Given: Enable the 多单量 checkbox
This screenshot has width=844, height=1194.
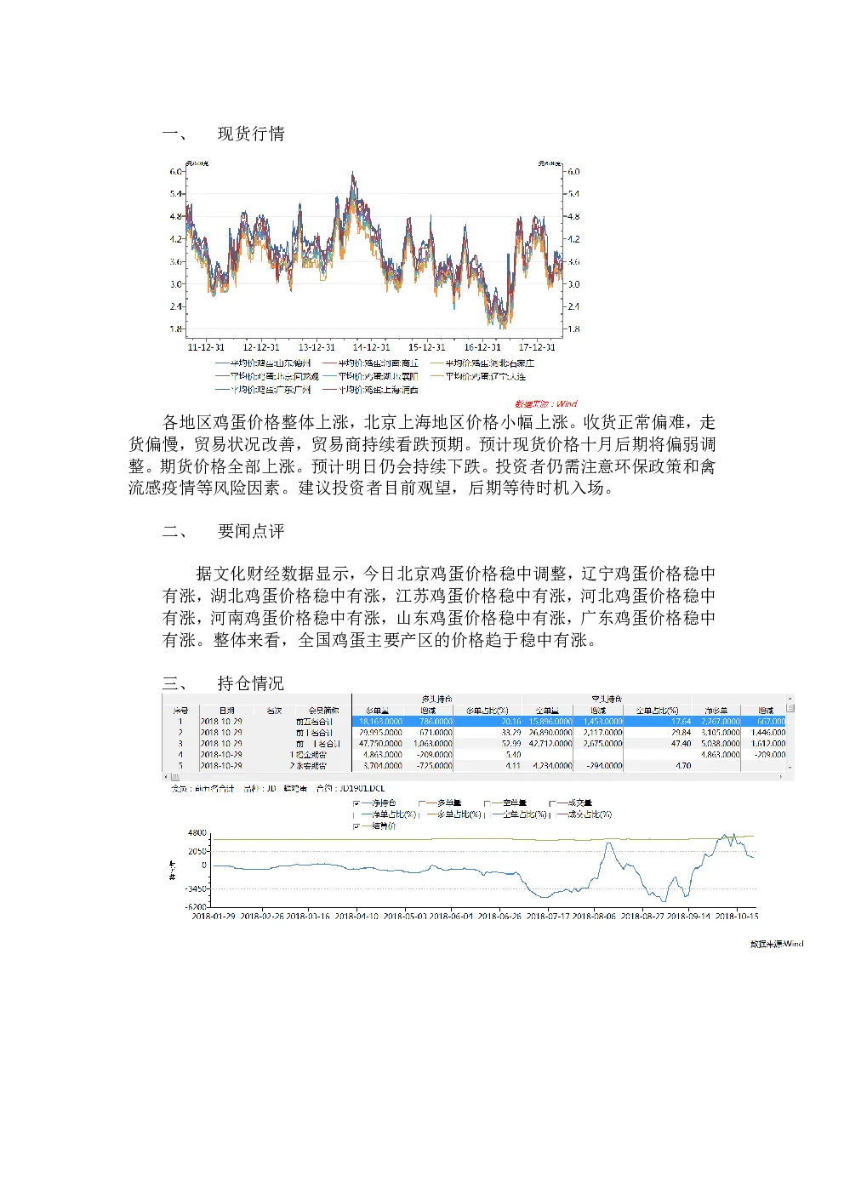Looking at the screenshot, I should point(421,803).
